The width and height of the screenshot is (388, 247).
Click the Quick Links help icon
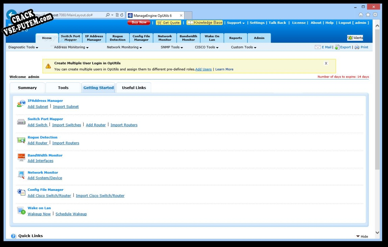[x=13, y=236]
